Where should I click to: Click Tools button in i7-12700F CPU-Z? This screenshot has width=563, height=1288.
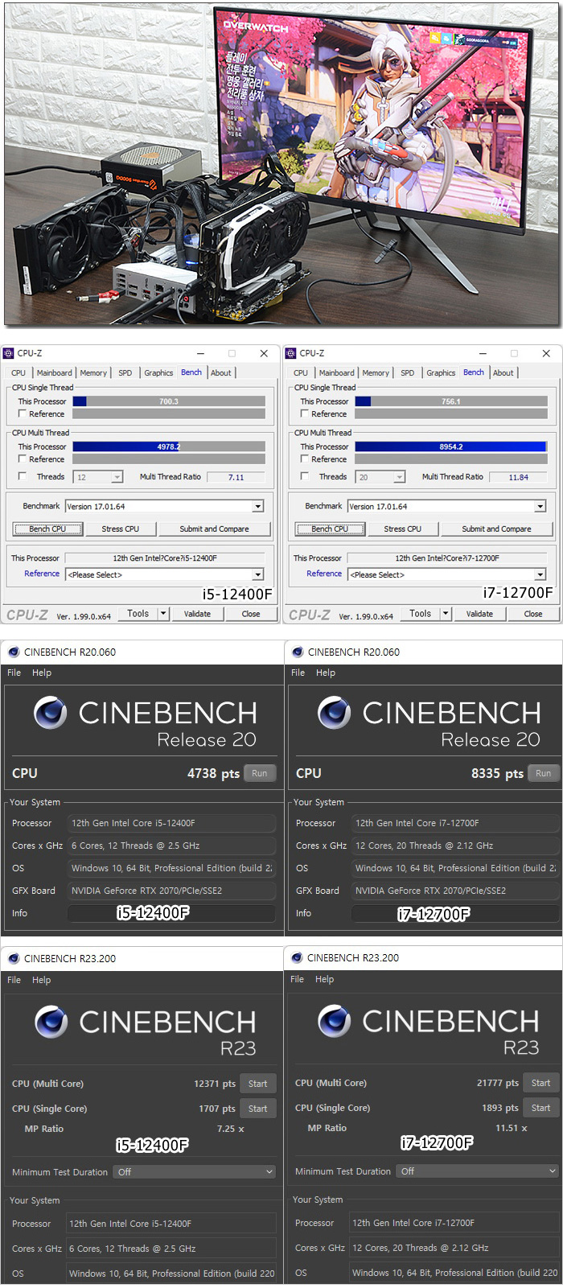coord(420,613)
